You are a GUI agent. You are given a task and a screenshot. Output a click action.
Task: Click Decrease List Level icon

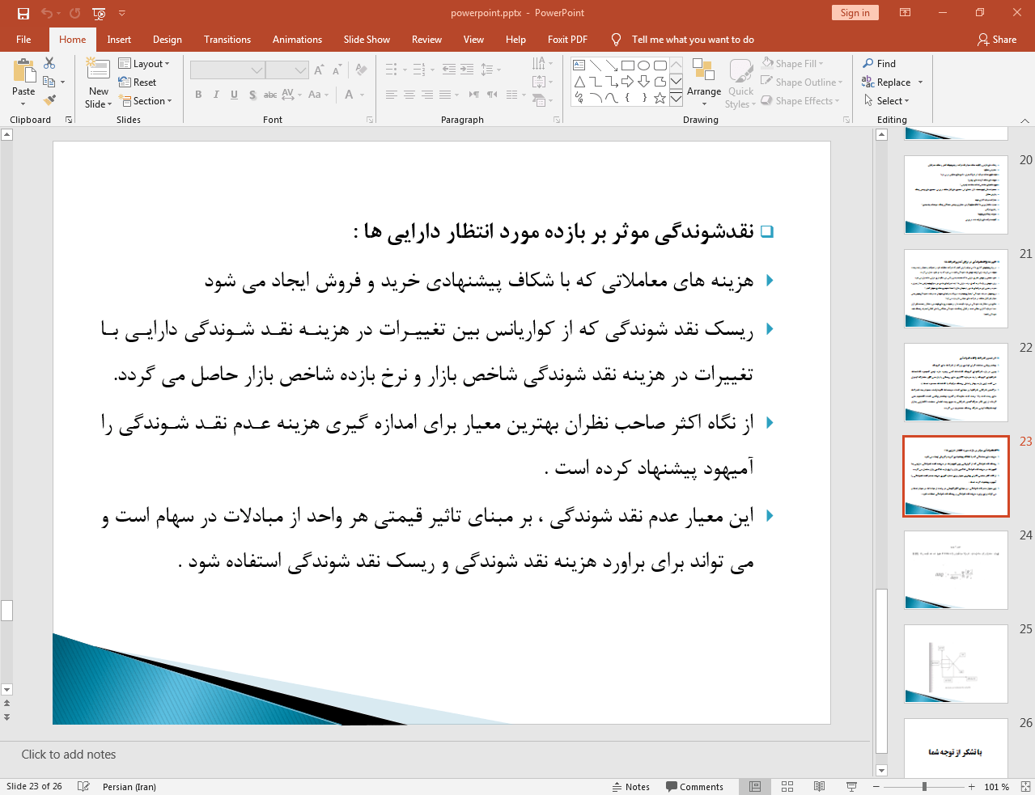(x=449, y=70)
